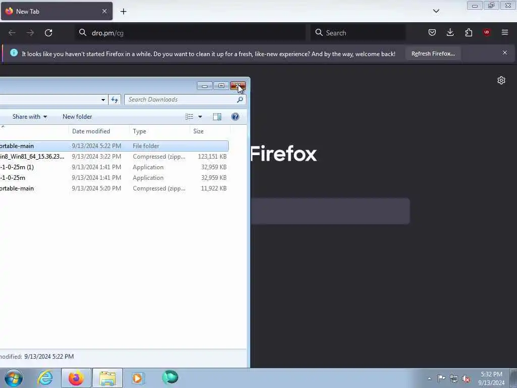
Task: Open Explorer help icon
Action: 235,117
